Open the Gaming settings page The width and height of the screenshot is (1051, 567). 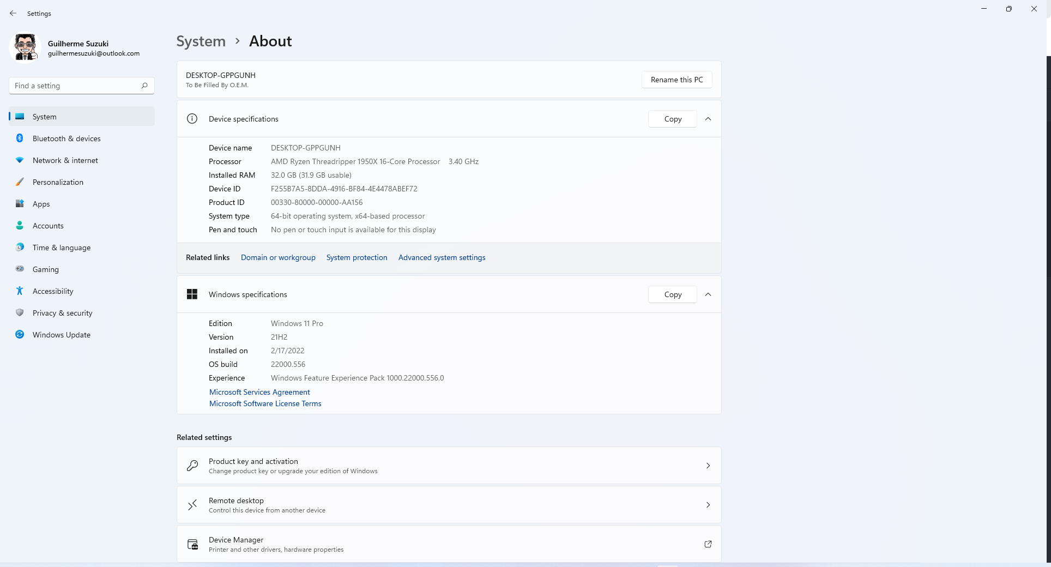tap(45, 269)
